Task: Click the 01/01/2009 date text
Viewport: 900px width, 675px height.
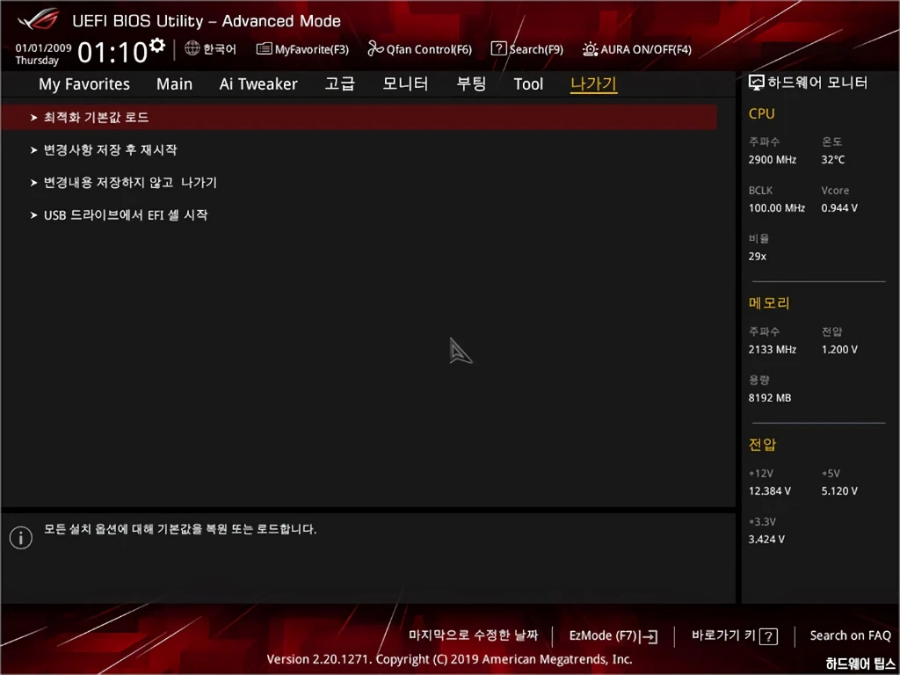Action: 43,48
